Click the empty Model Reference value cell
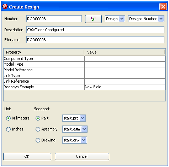This screenshot has height=167, width=169. 125,70
